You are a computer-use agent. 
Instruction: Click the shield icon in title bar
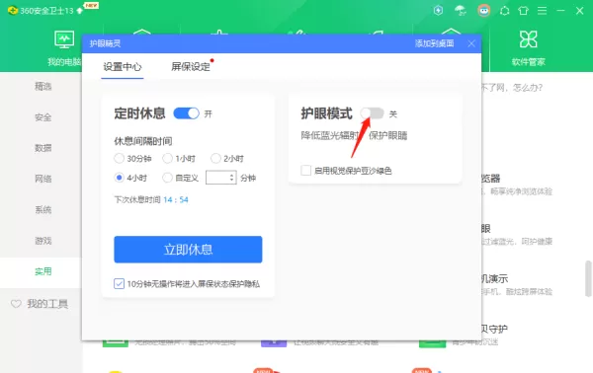[x=438, y=11]
